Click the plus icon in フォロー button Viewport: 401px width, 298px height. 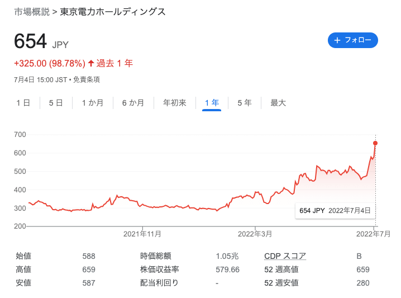coord(337,40)
